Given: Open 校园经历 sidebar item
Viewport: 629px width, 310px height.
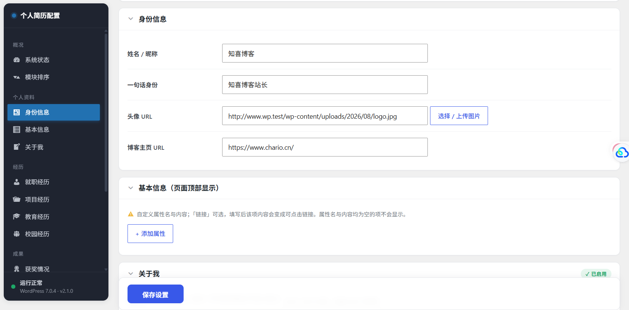Looking at the screenshot, I should (53, 234).
